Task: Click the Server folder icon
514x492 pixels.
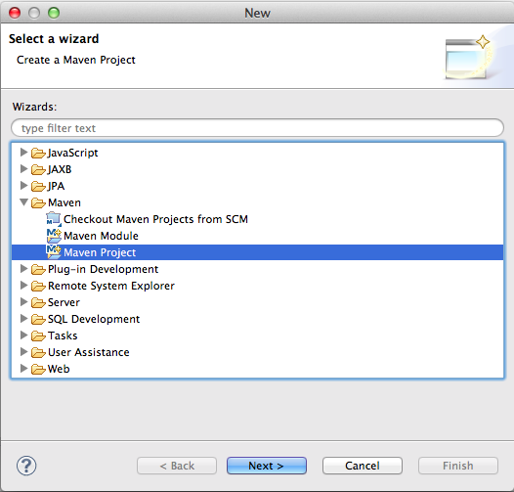Action: coord(38,302)
